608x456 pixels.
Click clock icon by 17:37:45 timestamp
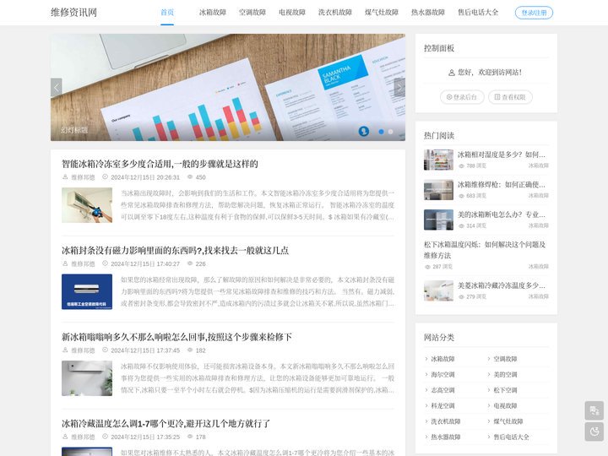pyautogui.click(x=105, y=350)
